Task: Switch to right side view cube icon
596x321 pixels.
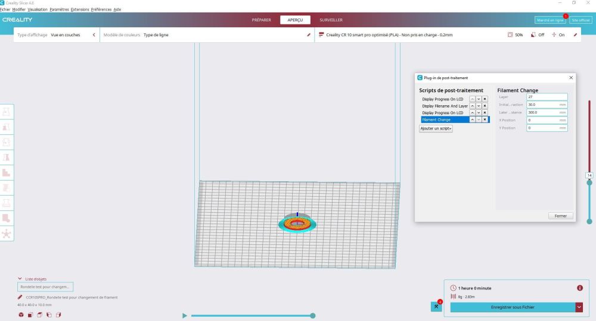Action: [x=58, y=314]
